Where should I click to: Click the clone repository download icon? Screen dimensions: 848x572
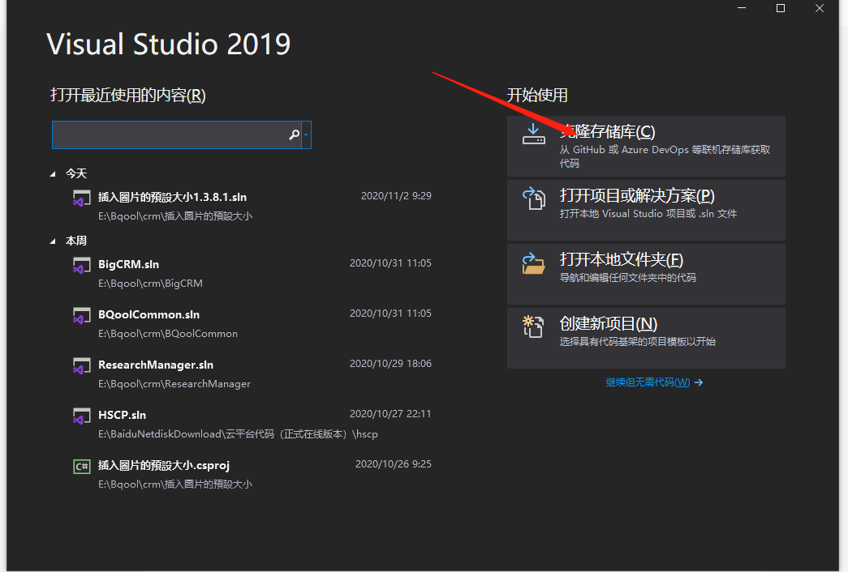click(x=533, y=134)
